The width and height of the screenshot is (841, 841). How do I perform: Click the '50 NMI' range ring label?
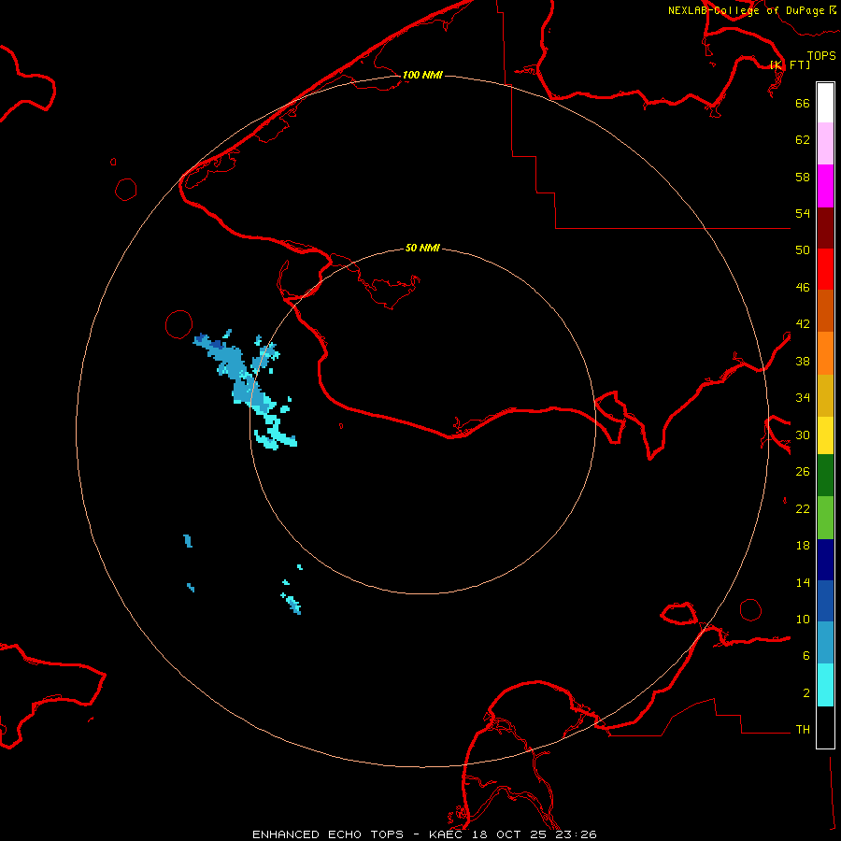[422, 248]
